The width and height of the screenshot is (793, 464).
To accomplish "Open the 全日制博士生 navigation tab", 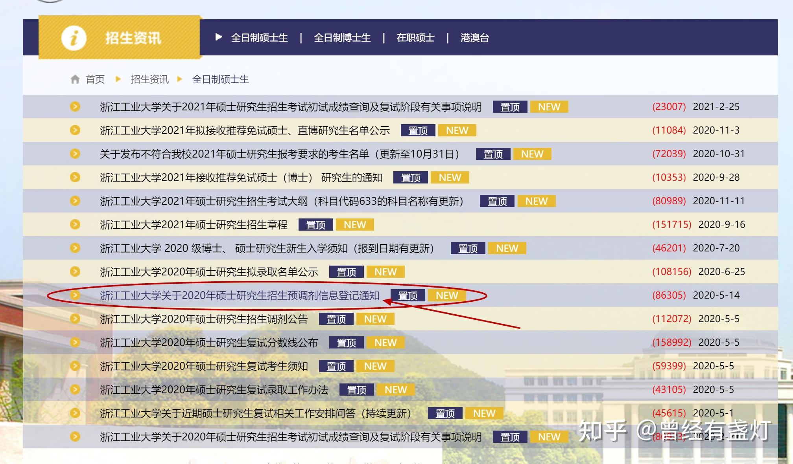I will point(342,38).
